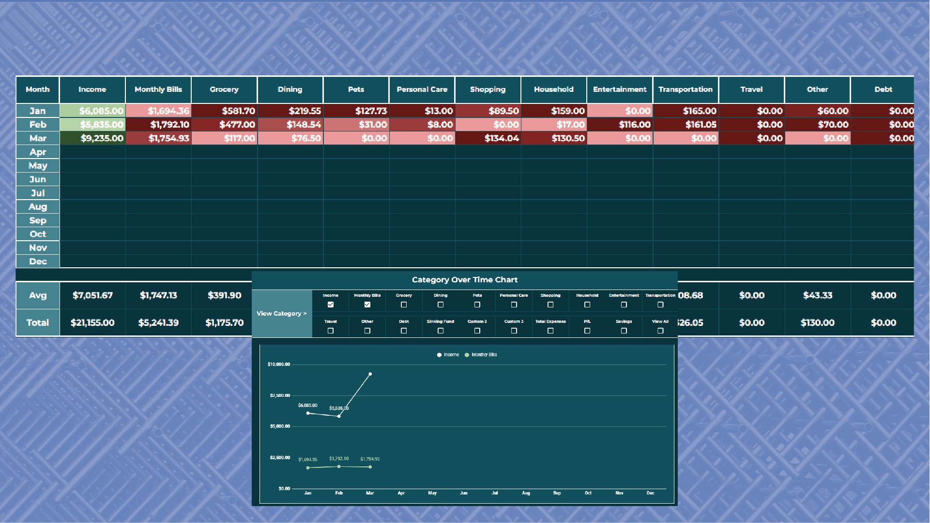Enable the Total Expenses checkbox
The image size is (930, 523).
click(550, 331)
